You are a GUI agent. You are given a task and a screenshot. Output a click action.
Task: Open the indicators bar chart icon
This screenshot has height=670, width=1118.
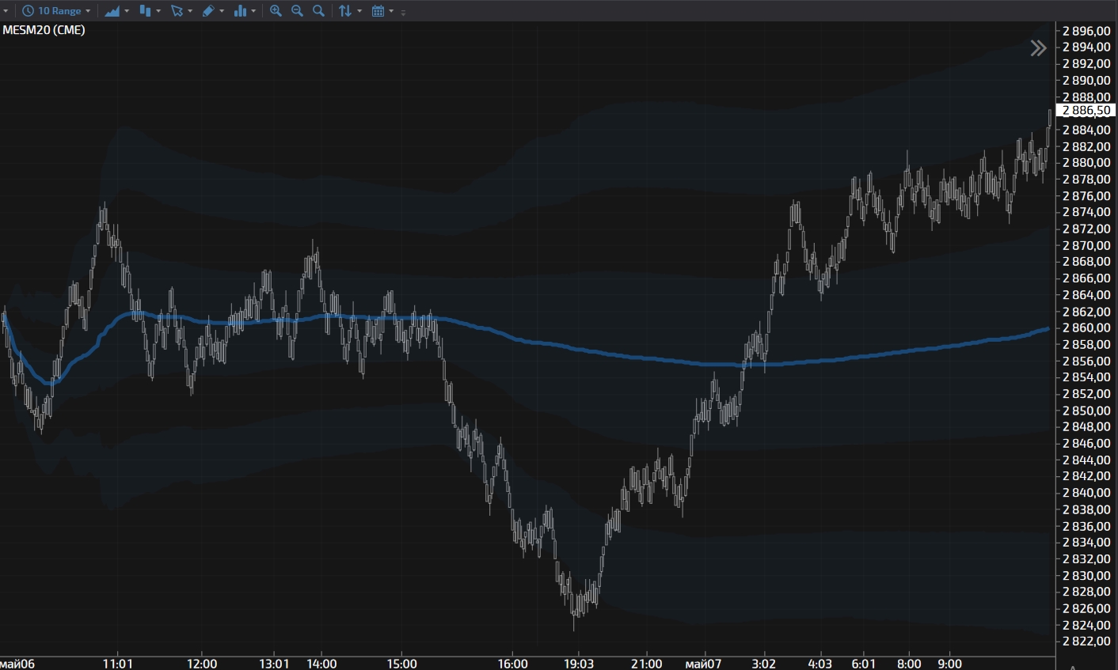(240, 11)
